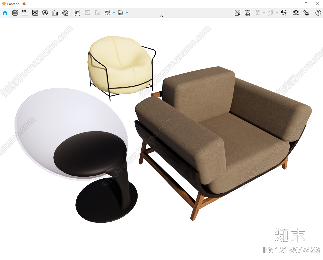Screen dimensions: 323x260
Task: Collapse the toolbar with the chevron
Action: (162, 16)
